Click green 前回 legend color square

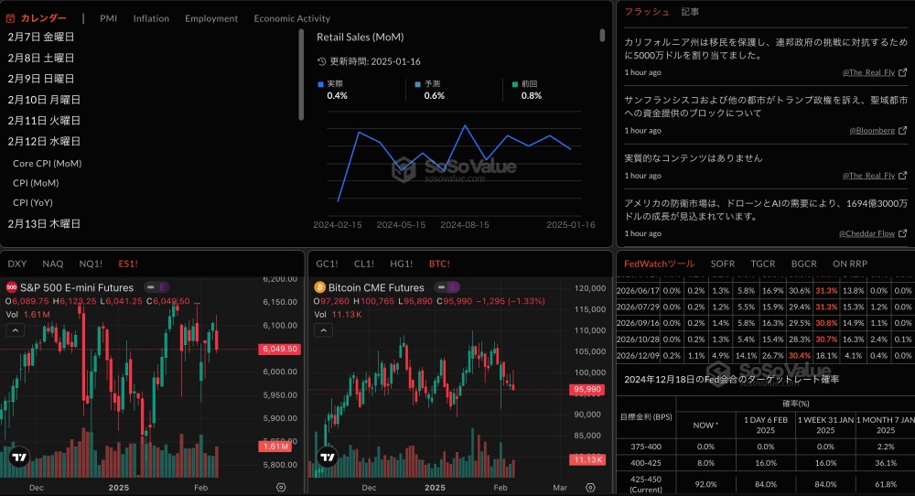(514, 84)
